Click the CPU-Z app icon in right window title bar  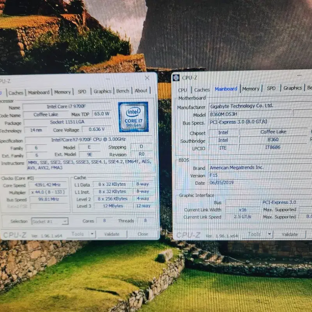coord(176,78)
